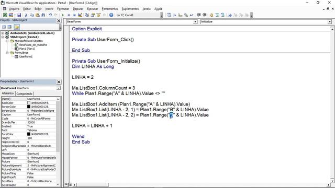Viewport: 335px width, 188px height.
Task: Switch to the Categorizado properties tab
Action: point(25,93)
